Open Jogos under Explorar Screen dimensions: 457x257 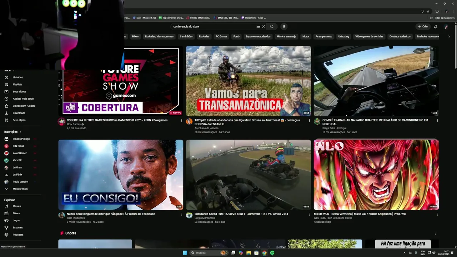(16, 220)
